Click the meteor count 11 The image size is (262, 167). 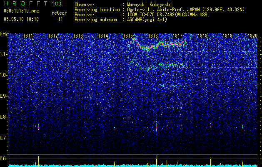pyautogui.click(x=60, y=19)
